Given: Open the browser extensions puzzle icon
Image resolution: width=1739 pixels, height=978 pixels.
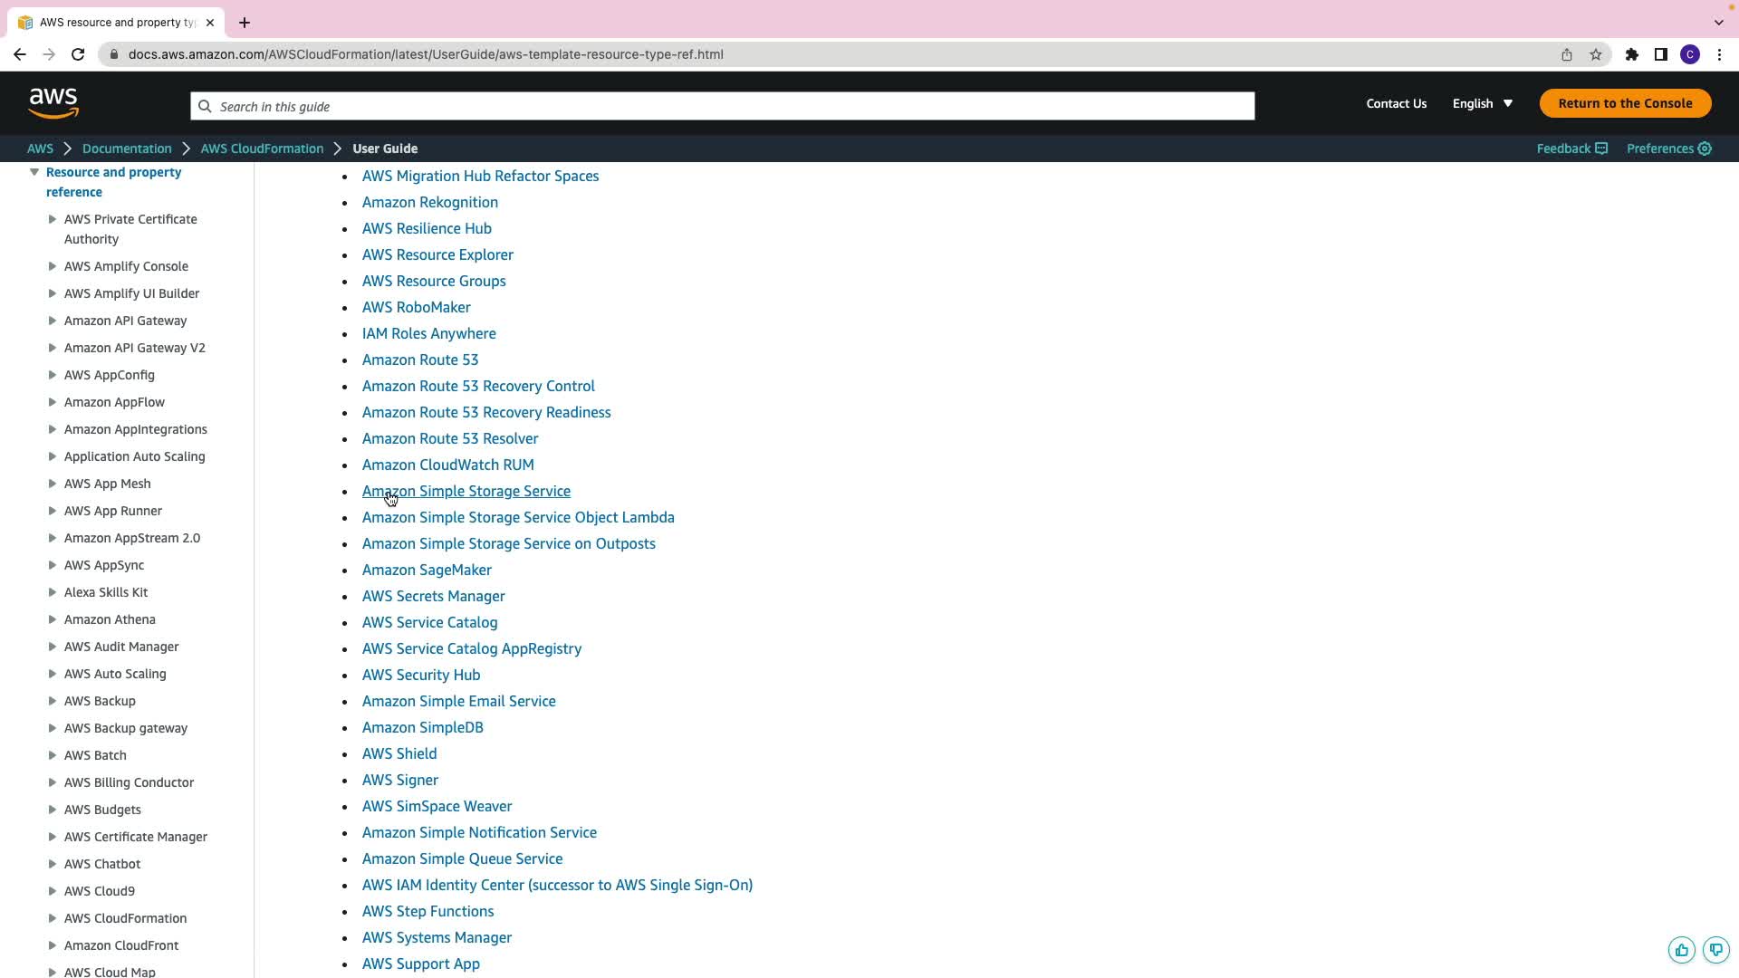Looking at the screenshot, I should point(1631,54).
